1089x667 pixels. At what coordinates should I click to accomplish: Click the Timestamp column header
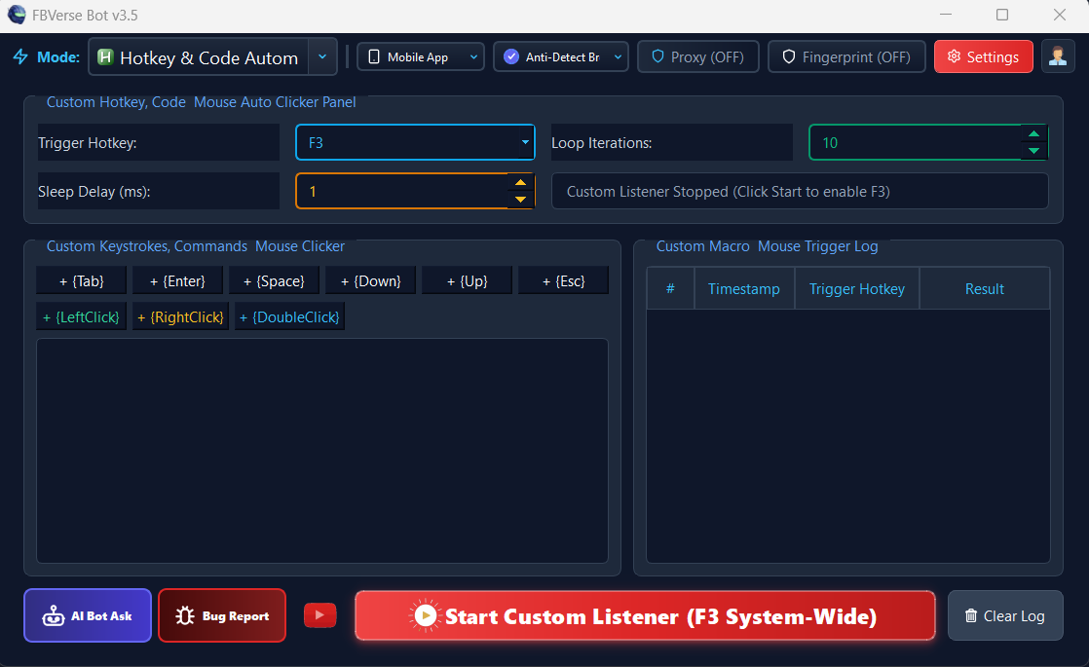click(x=744, y=289)
